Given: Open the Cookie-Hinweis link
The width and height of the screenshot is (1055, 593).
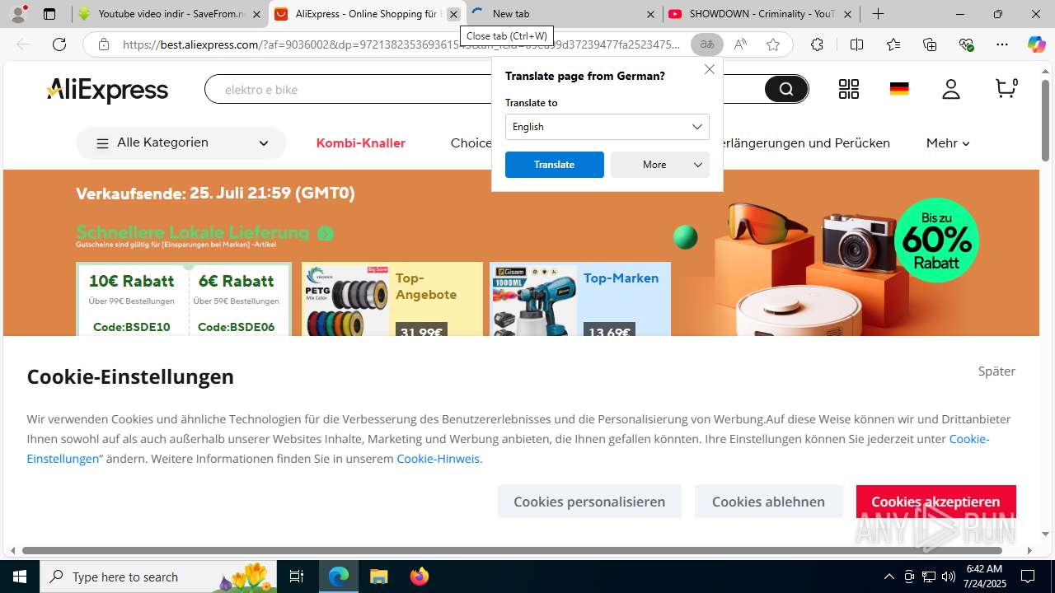Looking at the screenshot, I should point(438,459).
